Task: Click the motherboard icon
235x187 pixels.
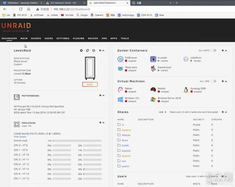Action: 17,97
